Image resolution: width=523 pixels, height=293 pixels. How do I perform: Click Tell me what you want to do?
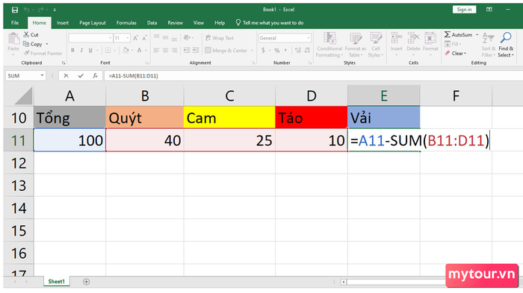coord(270,23)
